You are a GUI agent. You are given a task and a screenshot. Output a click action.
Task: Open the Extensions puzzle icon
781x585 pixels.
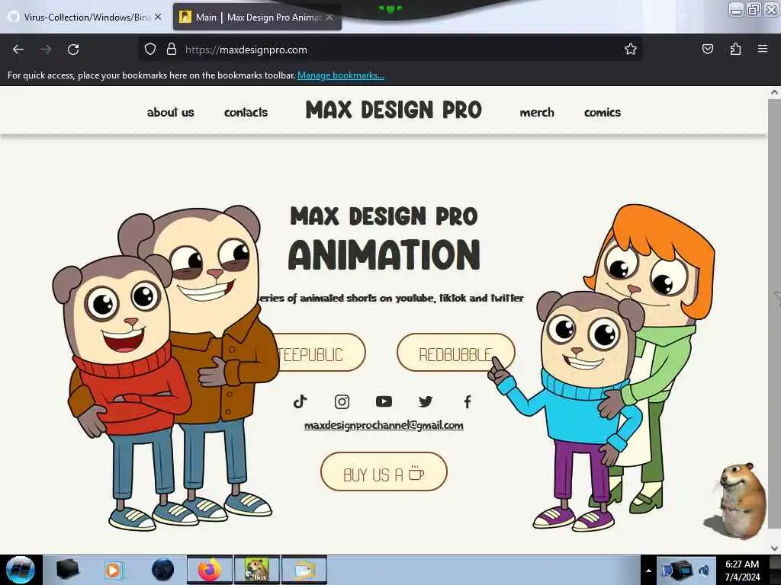(735, 50)
